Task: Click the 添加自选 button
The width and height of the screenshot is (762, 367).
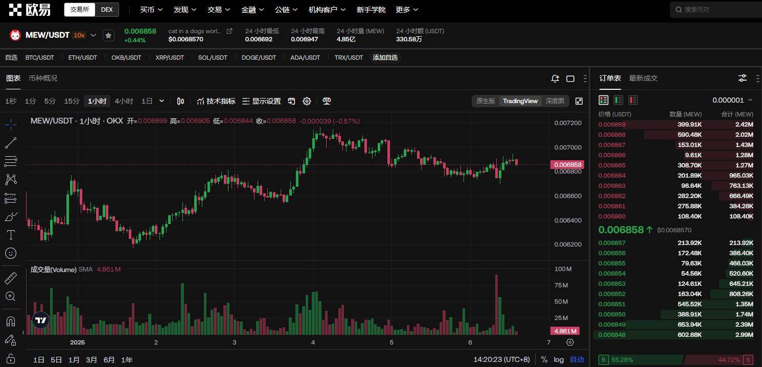Action: [x=385, y=58]
